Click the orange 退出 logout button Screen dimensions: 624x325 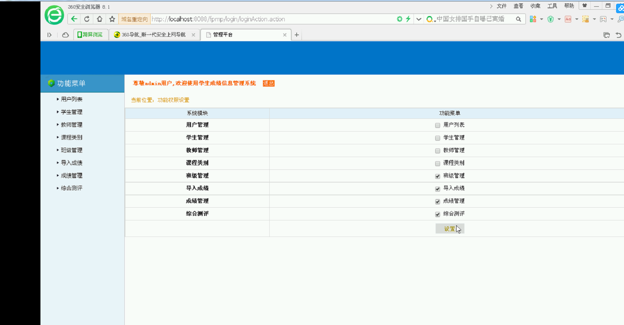click(269, 83)
